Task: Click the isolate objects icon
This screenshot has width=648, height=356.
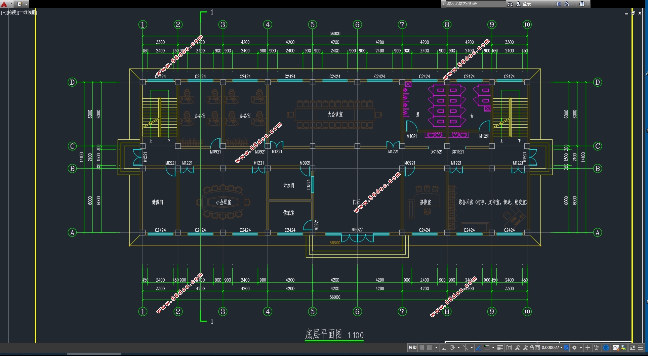Action: pos(597,348)
